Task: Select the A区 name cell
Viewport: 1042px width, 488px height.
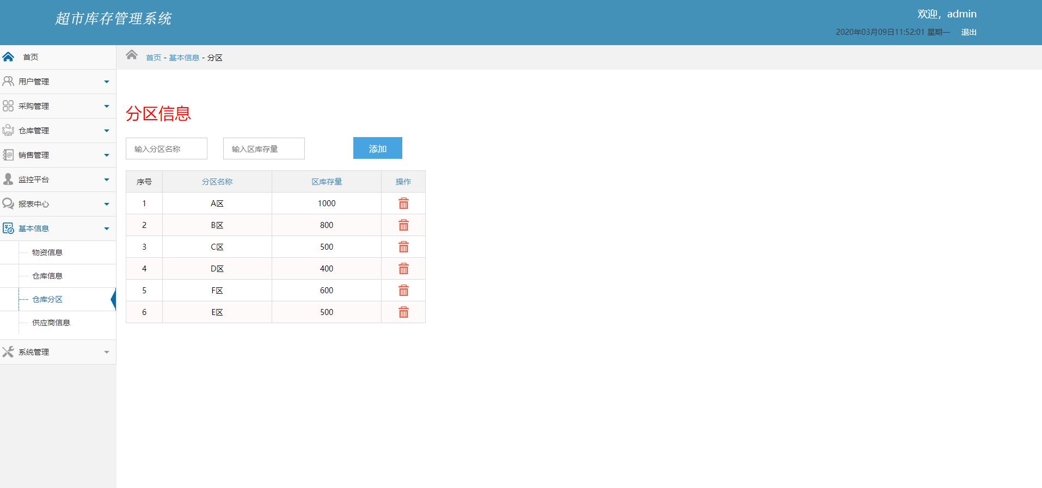Action: (x=217, y=203)
